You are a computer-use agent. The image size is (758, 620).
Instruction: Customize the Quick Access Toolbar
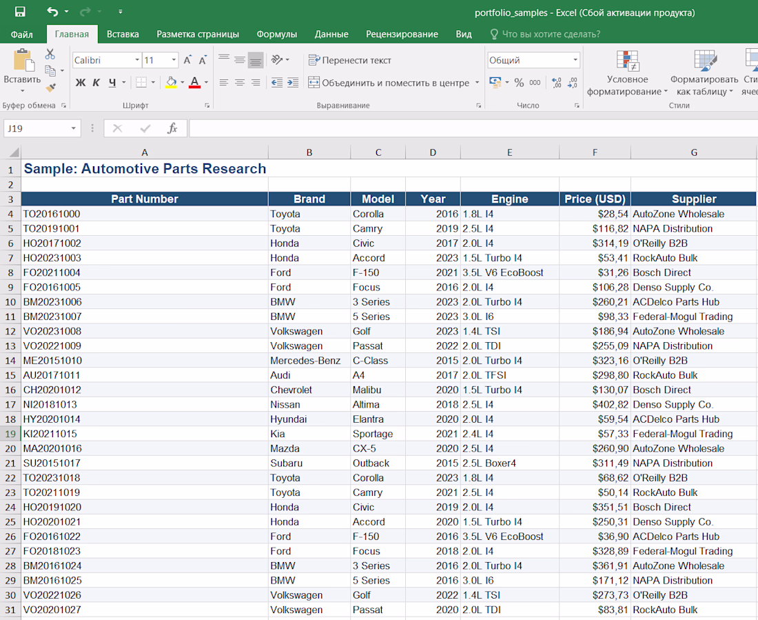121,12
